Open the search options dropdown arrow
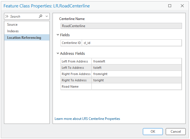Screen dimensions: 190x139 click(47, 16)
